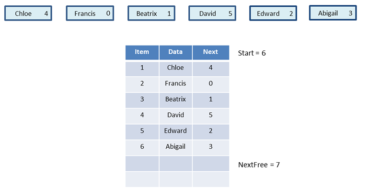Select the Francis 0 node box
The height and width of the screenshot is (190, 368).
point(90,13)
